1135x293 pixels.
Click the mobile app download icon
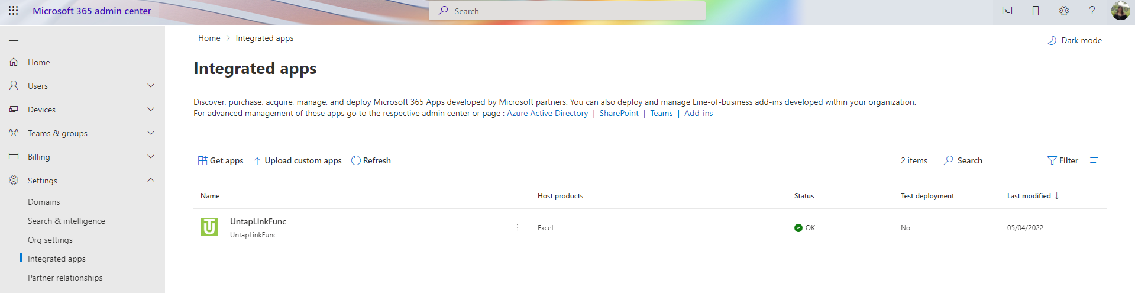click(x=1036, y=11)
